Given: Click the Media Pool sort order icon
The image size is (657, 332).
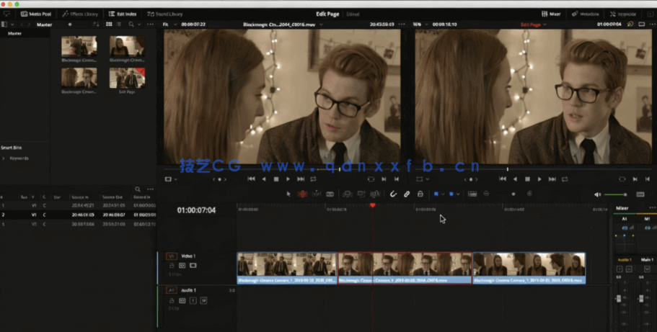Looking at the screenshot, I should pyautogui.click(x=96, y=24).
